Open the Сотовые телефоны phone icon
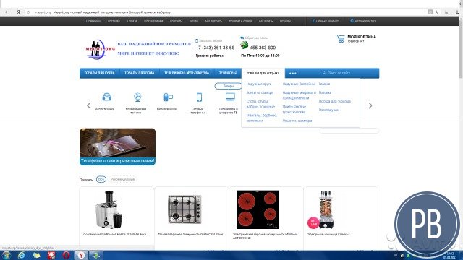 (x=199, y=97)
